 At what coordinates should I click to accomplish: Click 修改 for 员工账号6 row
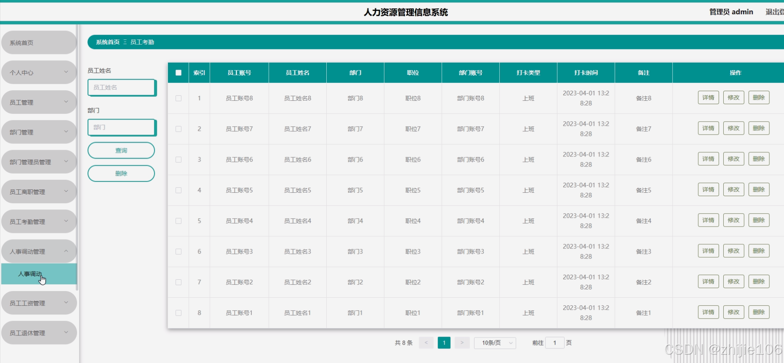(x=733, y=159)
